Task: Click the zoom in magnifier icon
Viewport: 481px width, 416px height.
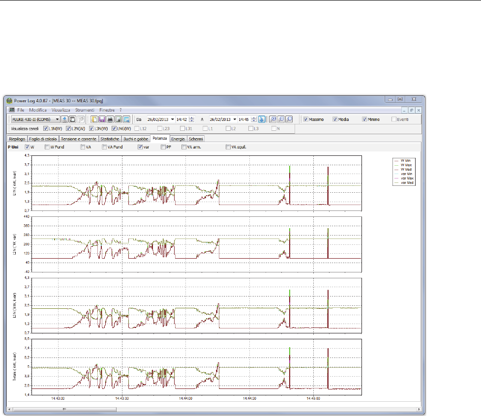Action: (x=273, y=119)
